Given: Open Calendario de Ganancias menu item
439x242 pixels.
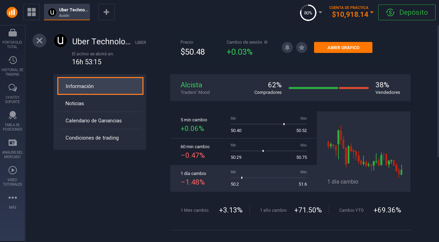Looking at the screenshot, I should (100, 120).
